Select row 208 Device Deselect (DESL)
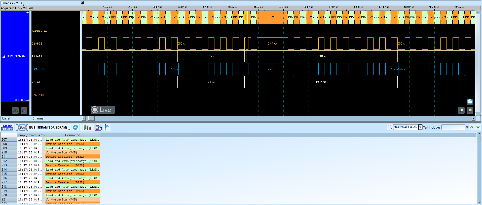The width and height of the screenshot is (482, 205). click(x=50, y=144)
